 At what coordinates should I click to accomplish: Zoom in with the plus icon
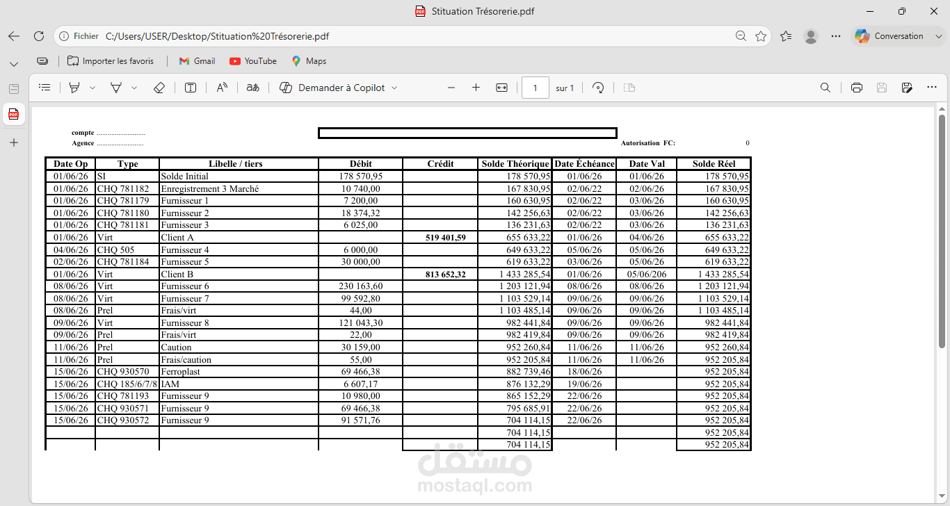click(x=476, y=88)
